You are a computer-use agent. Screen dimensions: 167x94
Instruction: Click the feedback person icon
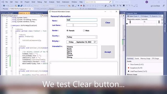164,6
